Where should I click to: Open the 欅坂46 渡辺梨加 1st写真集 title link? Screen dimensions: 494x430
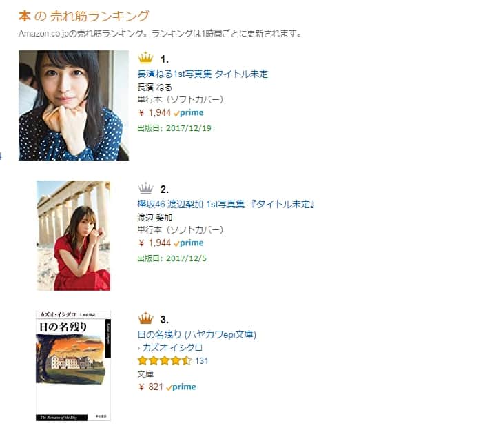[x=226, y=204]
